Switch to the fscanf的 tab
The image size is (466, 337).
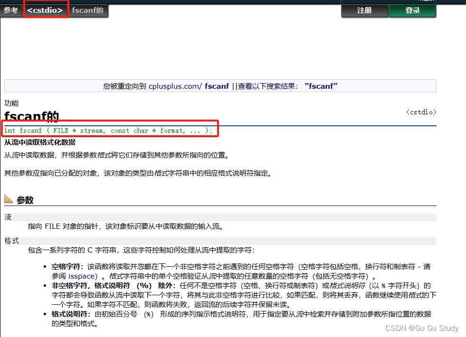(87, 10)
